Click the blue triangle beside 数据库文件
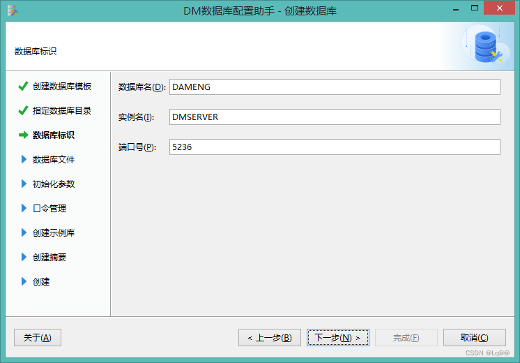The height and width of the screenshot is (363, 520). pyautogui.click(x=24, y=159)
